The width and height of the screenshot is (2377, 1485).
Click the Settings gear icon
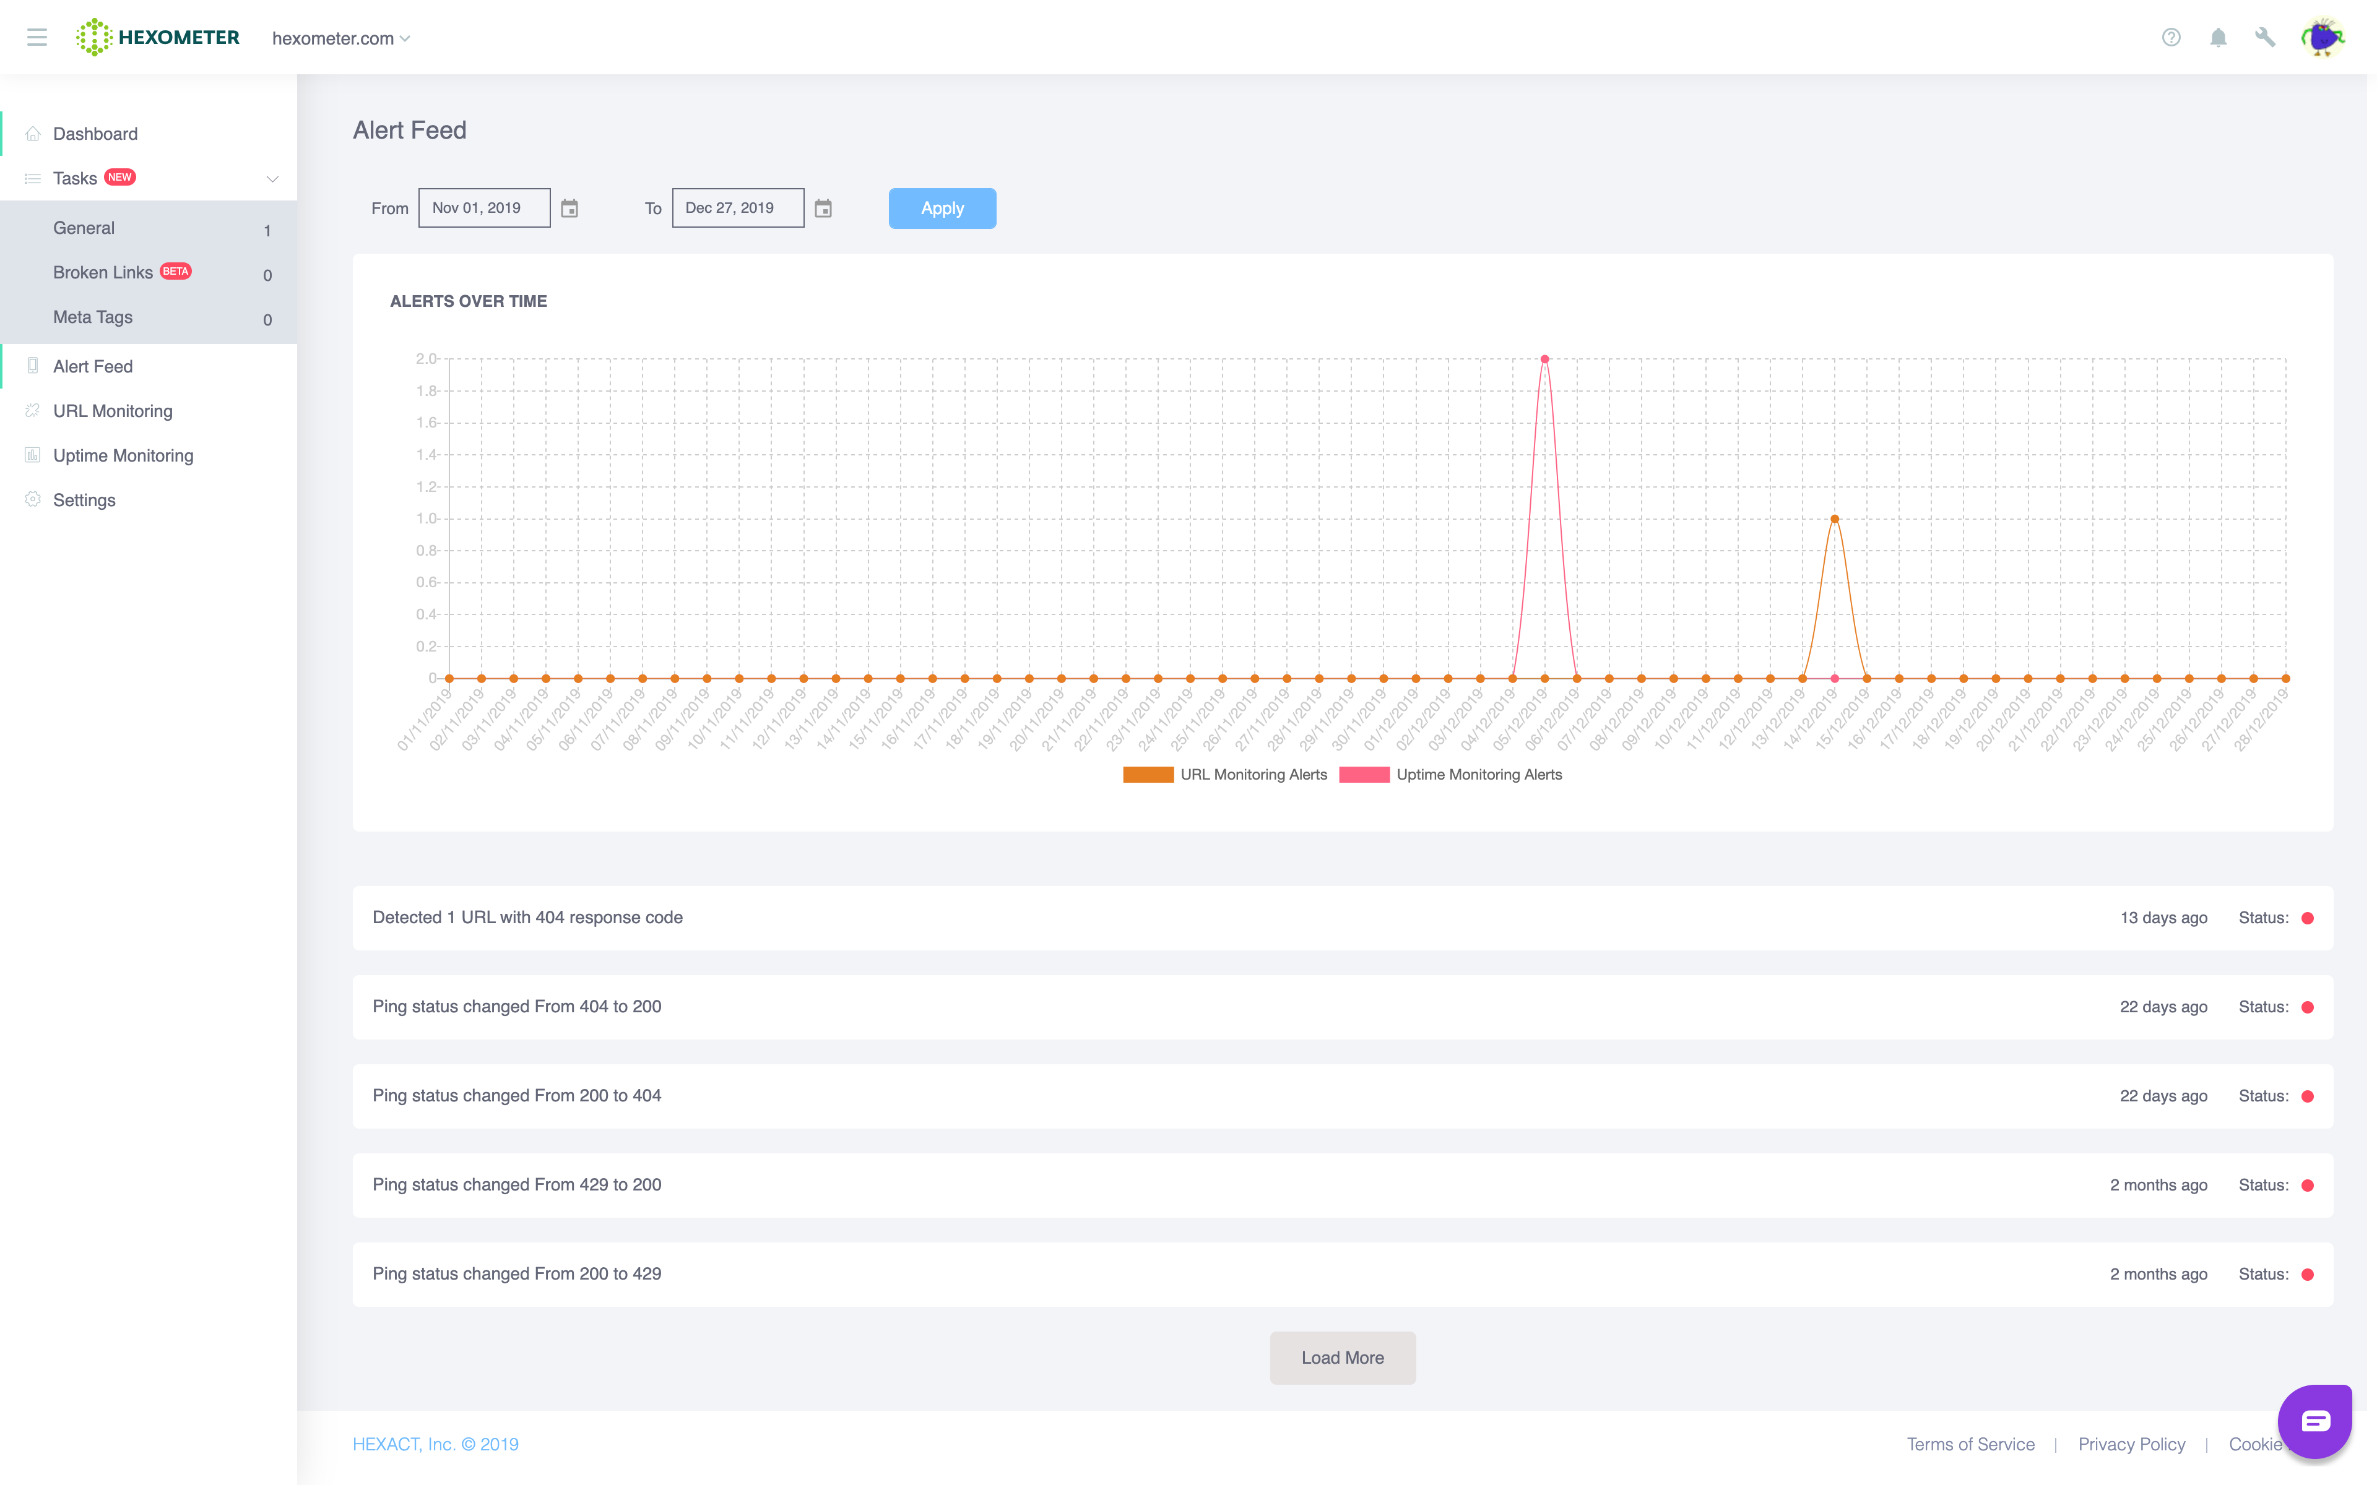click(32, 499)
